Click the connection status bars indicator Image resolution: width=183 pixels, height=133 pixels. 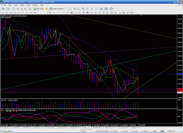pos(162,131)
